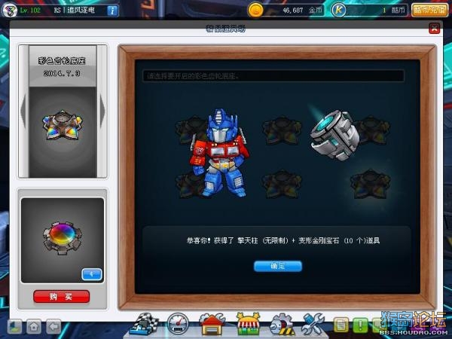The image size is (452, 339).
Task: Click the orange recharge button in top bar
Action: [x=429, y=11]
